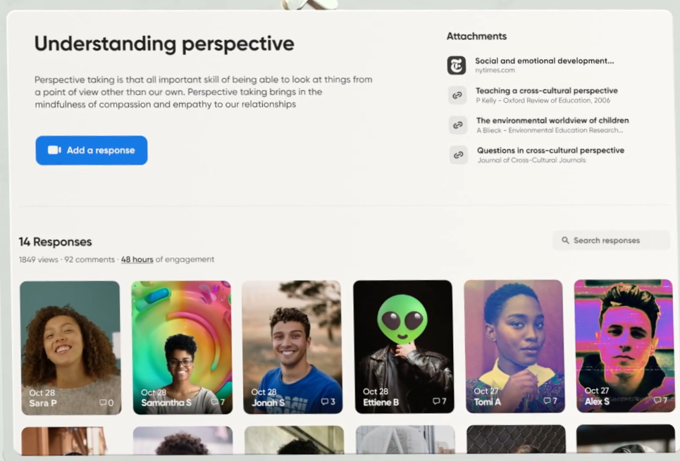Click comment icon on Jonah S's response
The height and width of the screenshot is (461, 680).
[x=324, y=402]
